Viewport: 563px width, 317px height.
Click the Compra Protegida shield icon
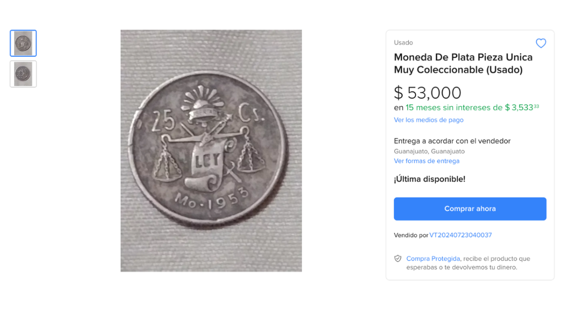(398, 259)
